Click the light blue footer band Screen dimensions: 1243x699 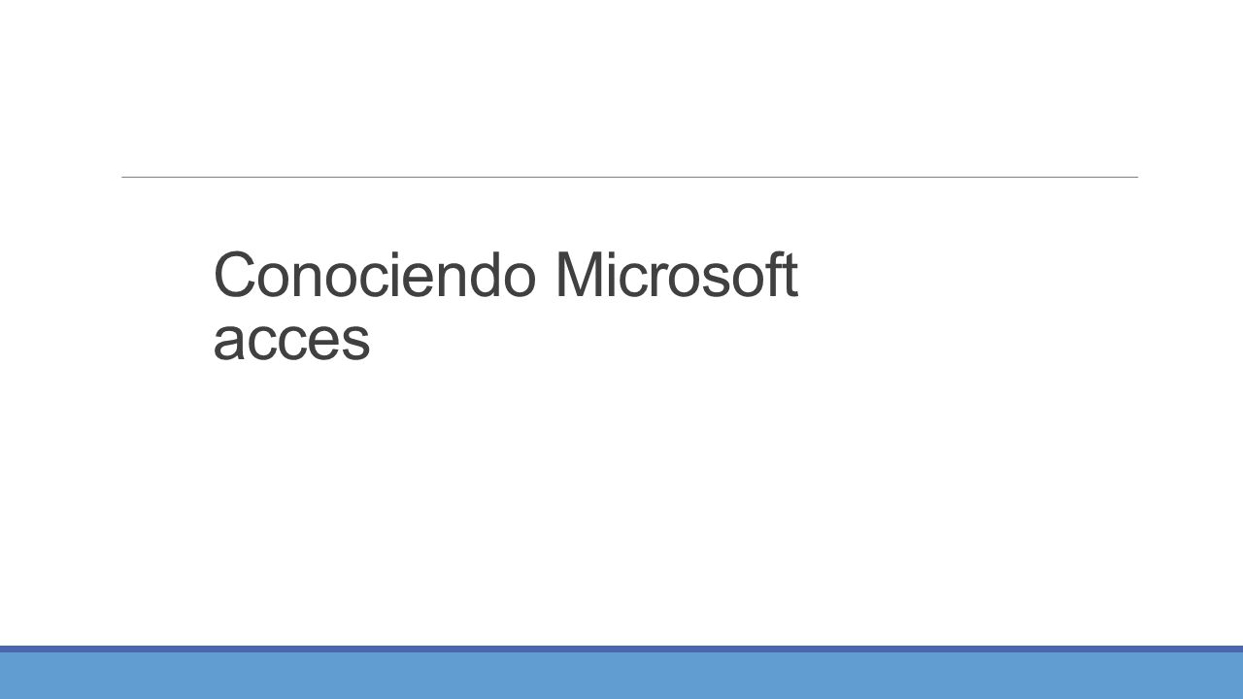click(621, 676)
